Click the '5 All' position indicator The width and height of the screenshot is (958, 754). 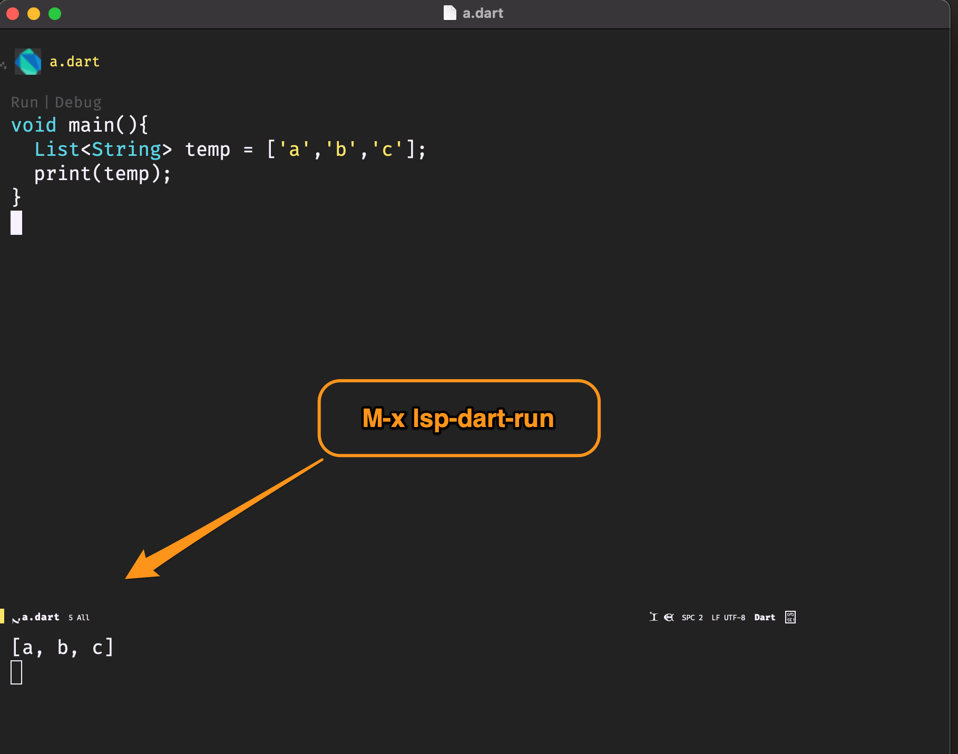pyautogui.click(x=79, y=618)
